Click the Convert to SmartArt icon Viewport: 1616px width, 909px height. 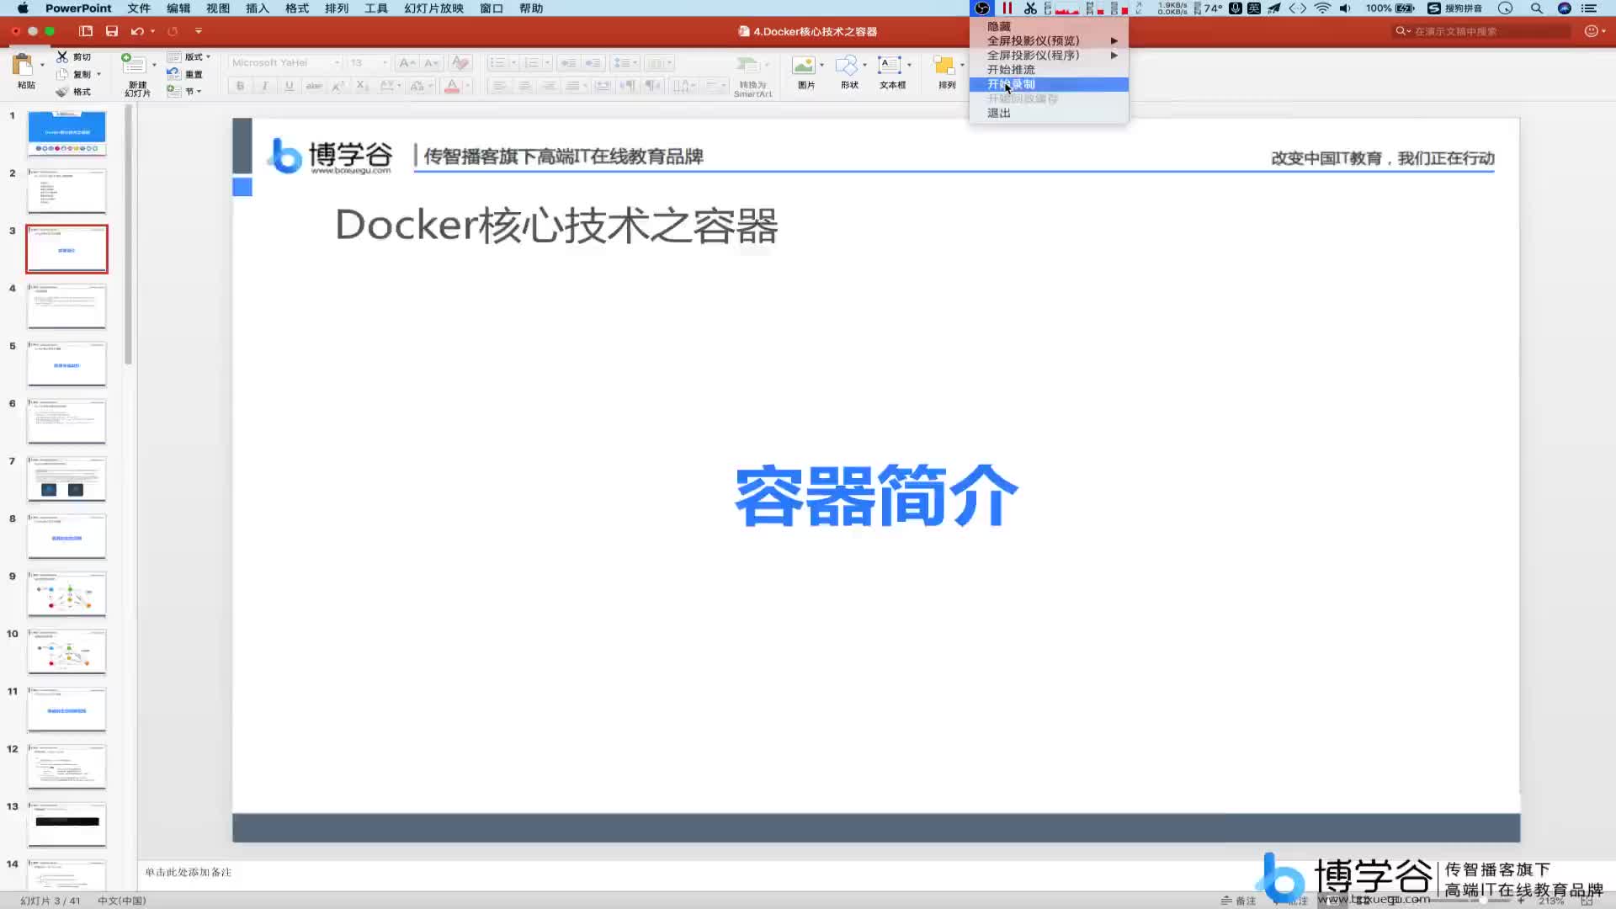(747, 65)
